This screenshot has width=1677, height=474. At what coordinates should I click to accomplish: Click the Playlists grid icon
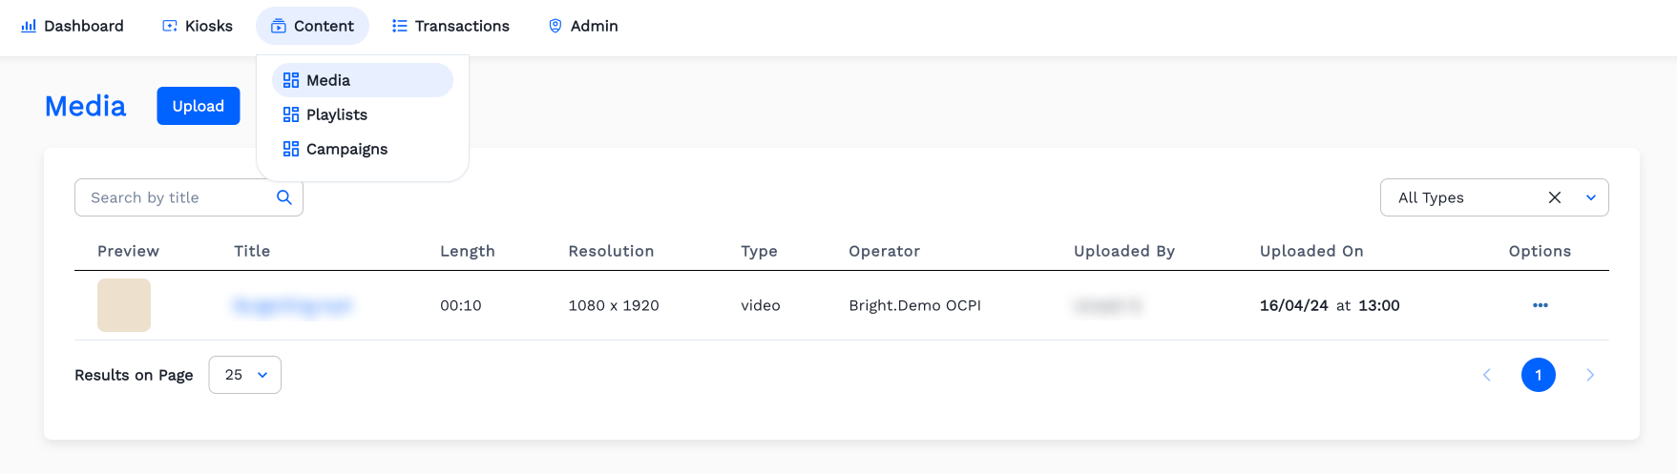[291, 114]
